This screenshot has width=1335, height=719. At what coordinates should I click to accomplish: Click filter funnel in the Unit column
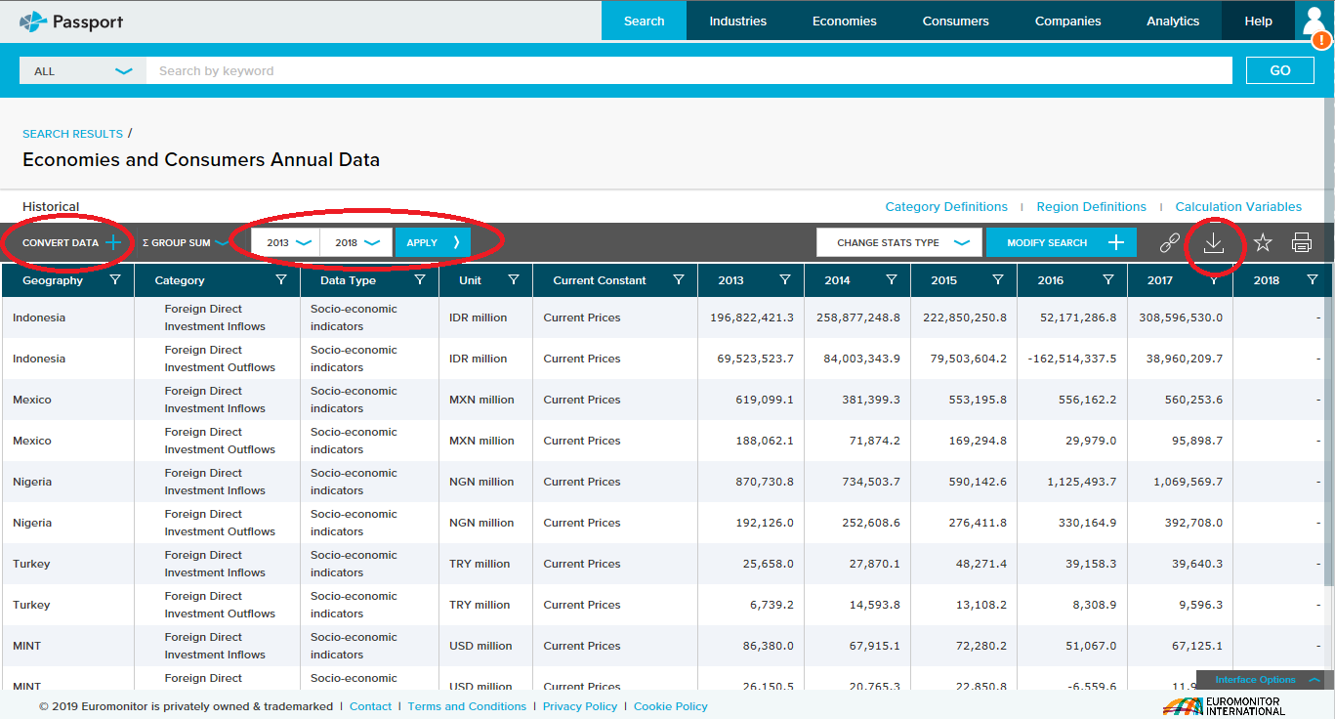coord(514,280)
